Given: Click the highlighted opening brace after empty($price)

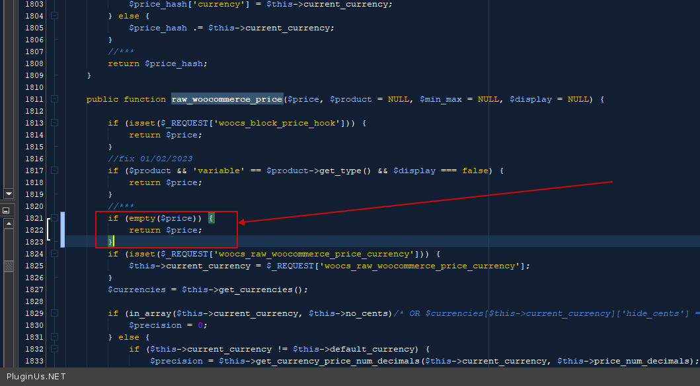Looking at the screenshot, I should click(x=212, y=218).
